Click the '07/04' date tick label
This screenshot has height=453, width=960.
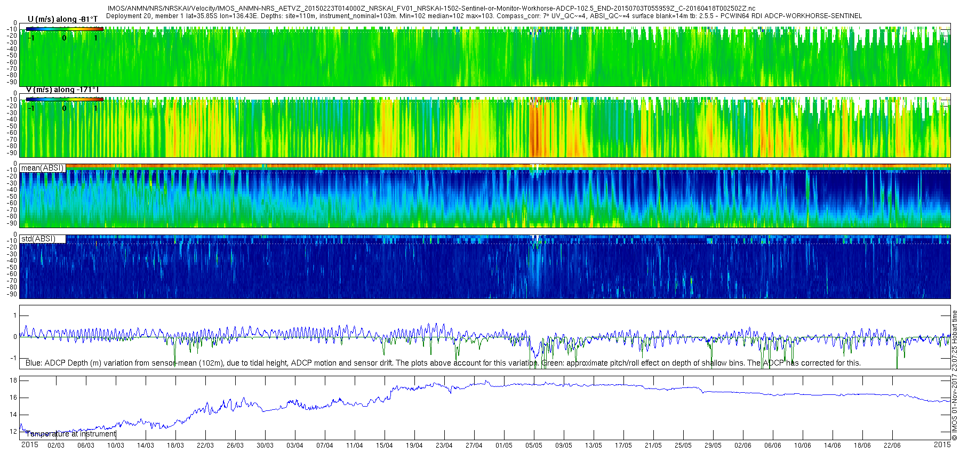[x=325, y=446]
